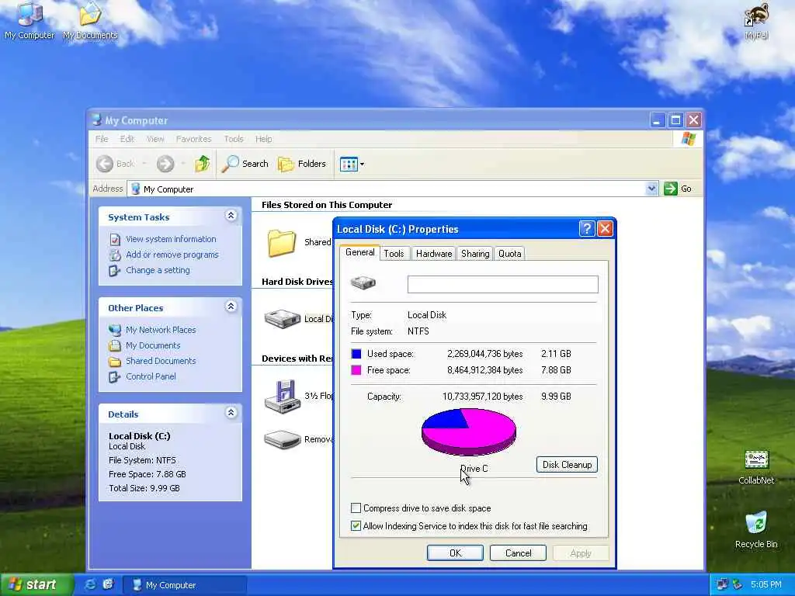Image resolution: width=795 pixels, height=596 pixels.
Task: Open the Views dropdown button
Action: [352, 165]
